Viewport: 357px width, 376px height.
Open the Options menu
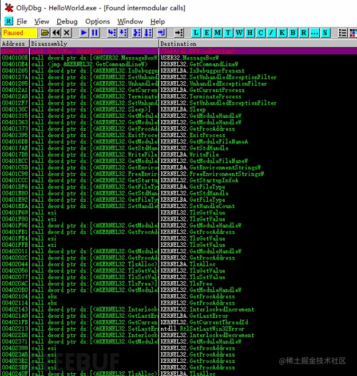(x=97, y=21)
